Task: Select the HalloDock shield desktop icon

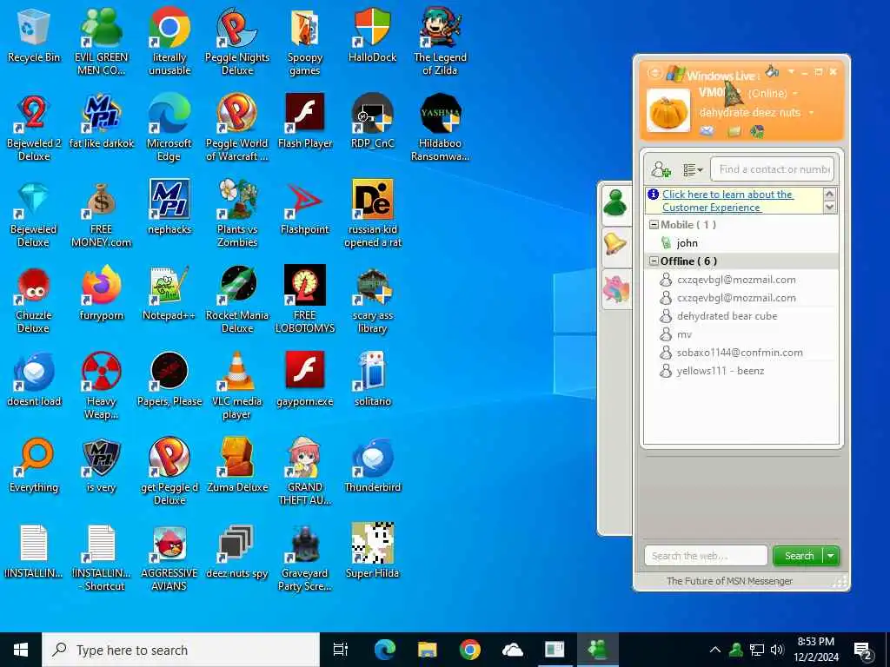Action: [372, 35]
